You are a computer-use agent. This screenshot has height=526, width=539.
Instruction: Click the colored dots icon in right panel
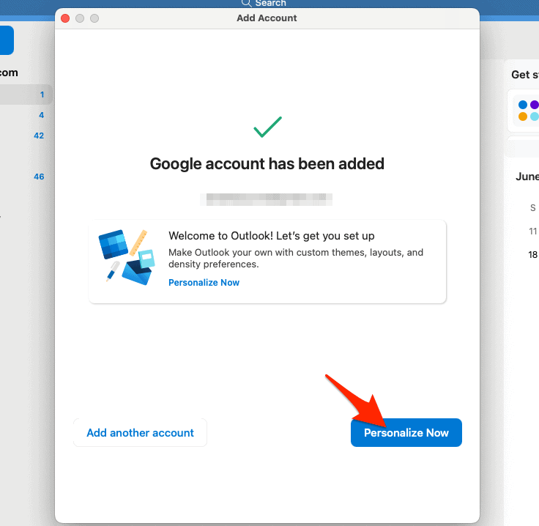click(x=528, y=111)
